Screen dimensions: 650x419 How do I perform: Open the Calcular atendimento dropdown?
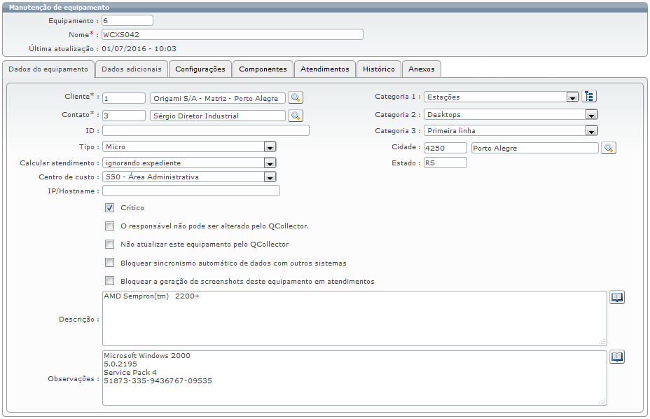coord(269,163)
